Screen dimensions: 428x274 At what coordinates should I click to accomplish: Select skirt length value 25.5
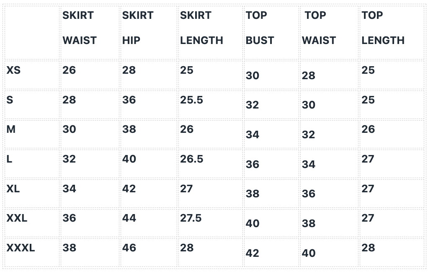tap(192, 100)
